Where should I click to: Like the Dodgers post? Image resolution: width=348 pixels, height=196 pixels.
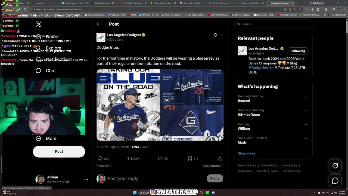point(160,158)
